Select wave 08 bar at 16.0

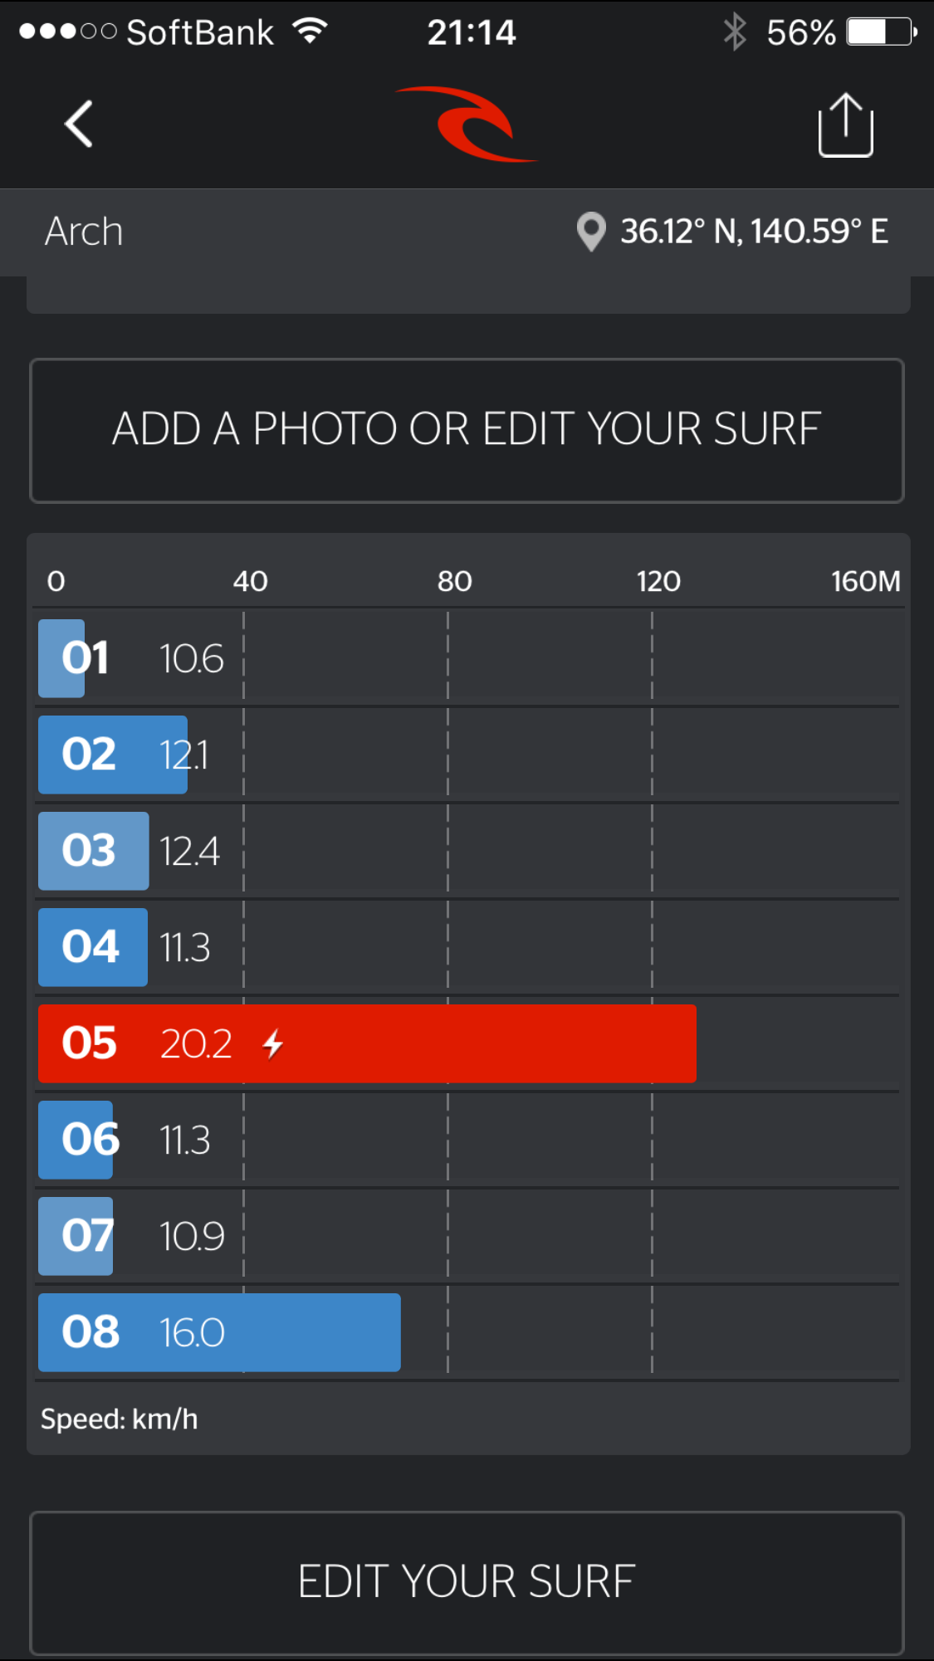(x=219, y=1332)
